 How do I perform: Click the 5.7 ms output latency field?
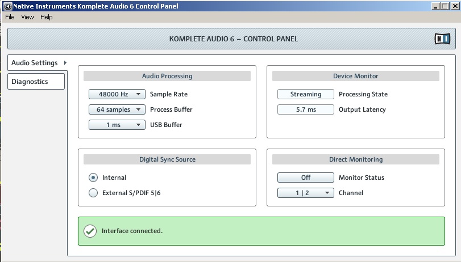pos(305,109)
